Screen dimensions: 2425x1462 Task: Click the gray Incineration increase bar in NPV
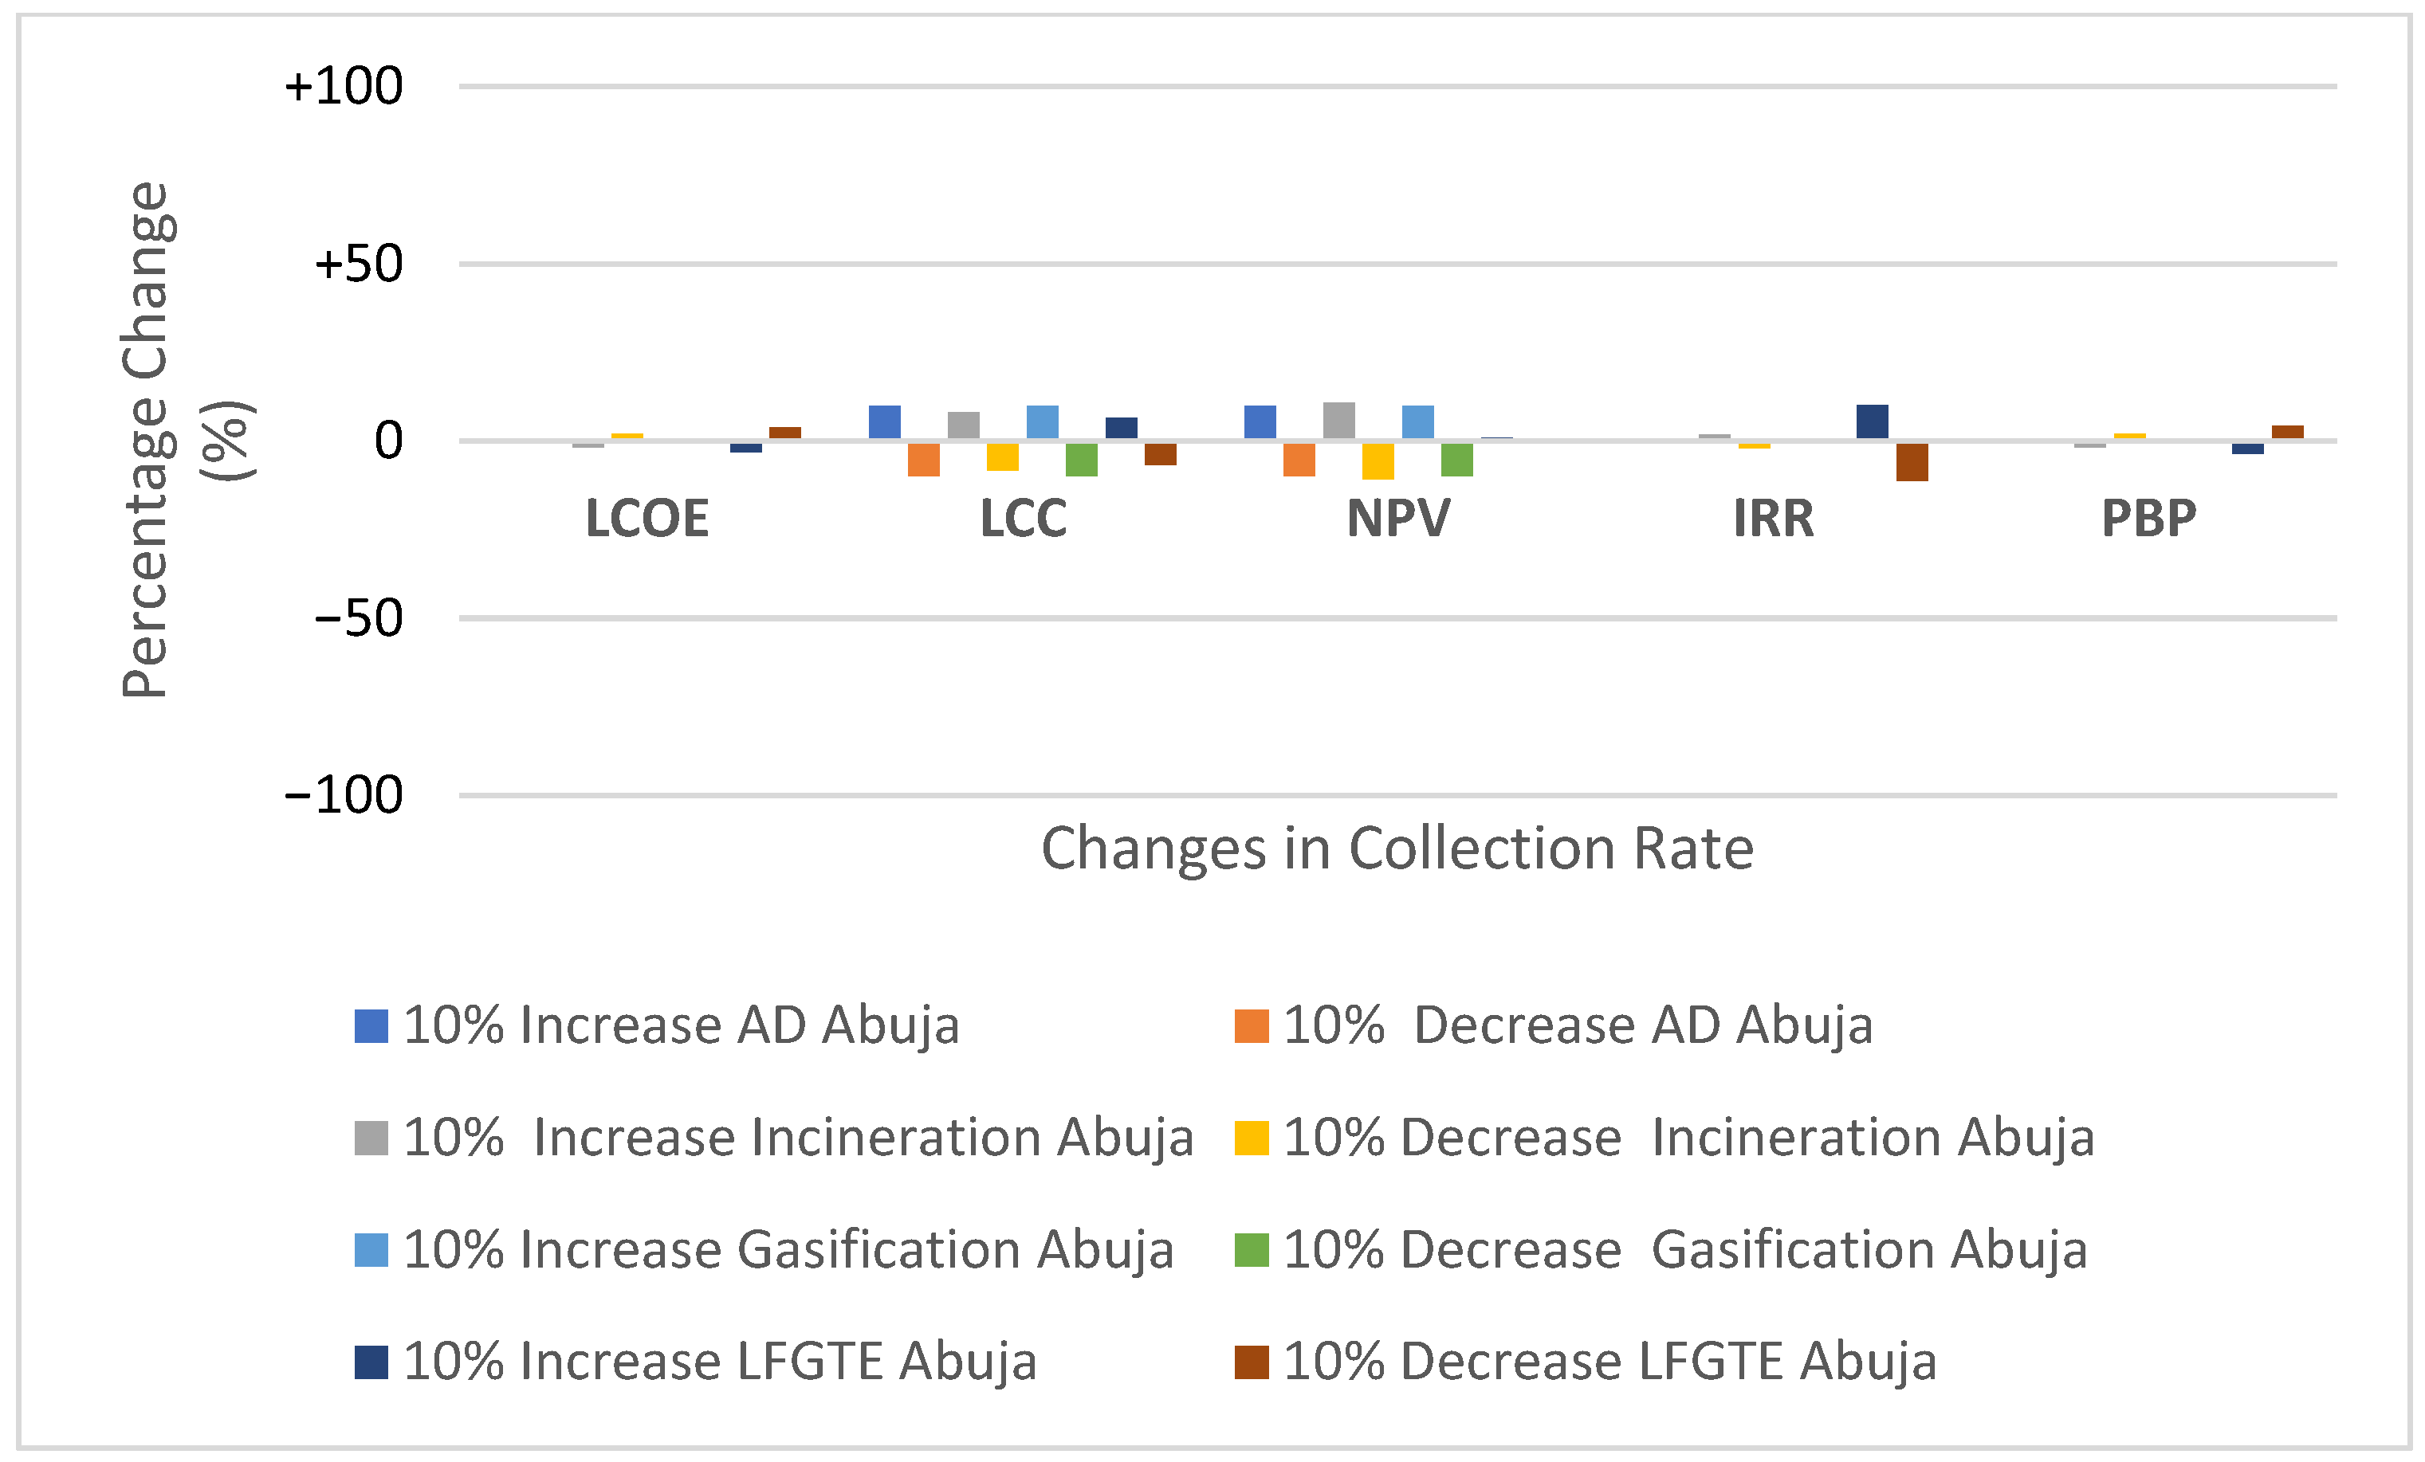[1338, 421]
